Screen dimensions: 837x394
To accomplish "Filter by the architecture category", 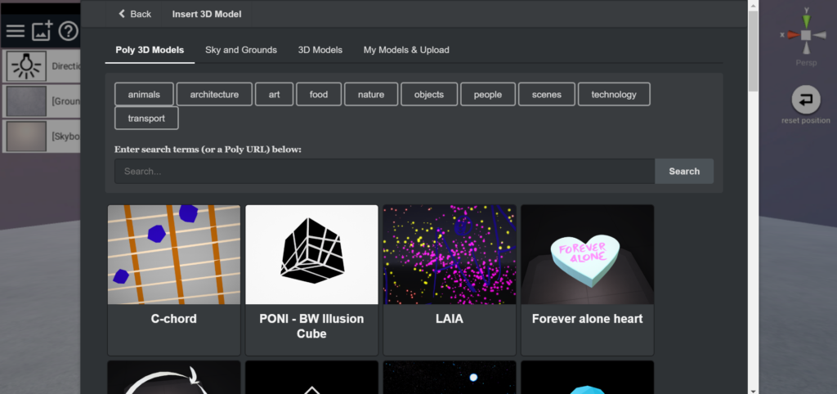I will click(x=214, y=94).
